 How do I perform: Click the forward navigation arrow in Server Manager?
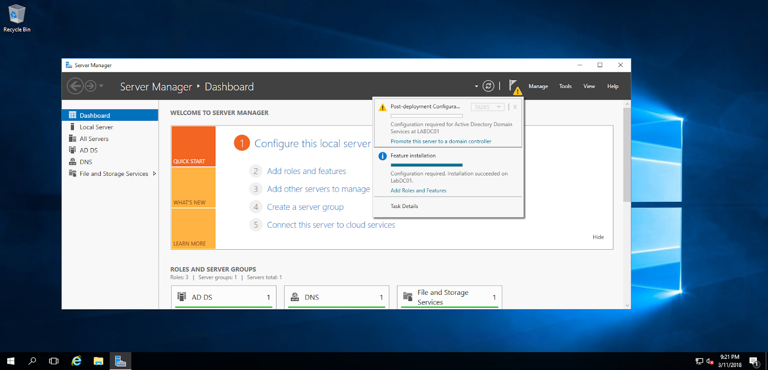pos(90,86)
